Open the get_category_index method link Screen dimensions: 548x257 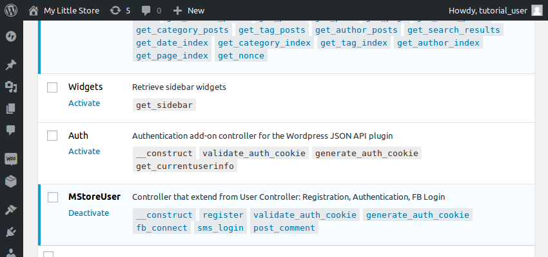264,43
